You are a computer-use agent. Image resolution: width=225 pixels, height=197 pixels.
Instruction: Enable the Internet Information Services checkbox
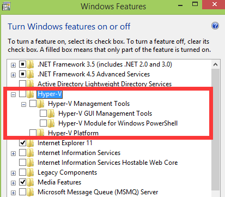coord(22,153)
